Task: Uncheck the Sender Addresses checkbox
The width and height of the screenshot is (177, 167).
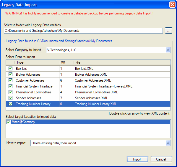Action: (11, 98)
